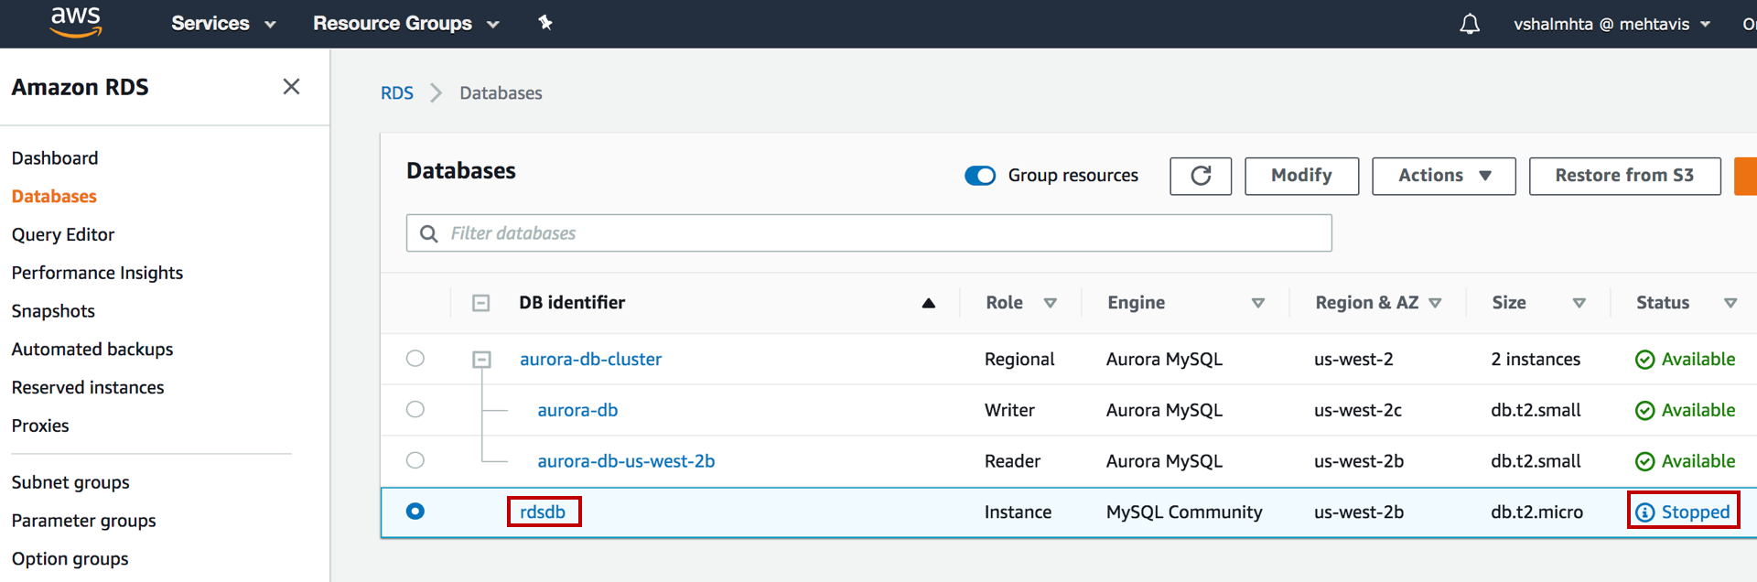The width and height of the screenshot is (1757, 582).
Task: Click the Available status icon for aurora-db-us-west-2b
Action: pyautogui.click(x=1644, y=461)
